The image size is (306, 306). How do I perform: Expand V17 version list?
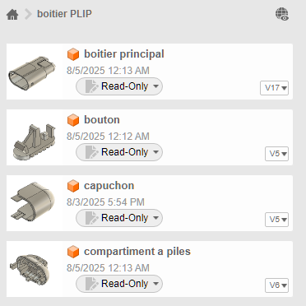(x=274, y=88)
